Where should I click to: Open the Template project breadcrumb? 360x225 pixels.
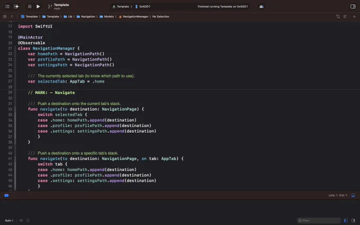[x=30, y=16]
